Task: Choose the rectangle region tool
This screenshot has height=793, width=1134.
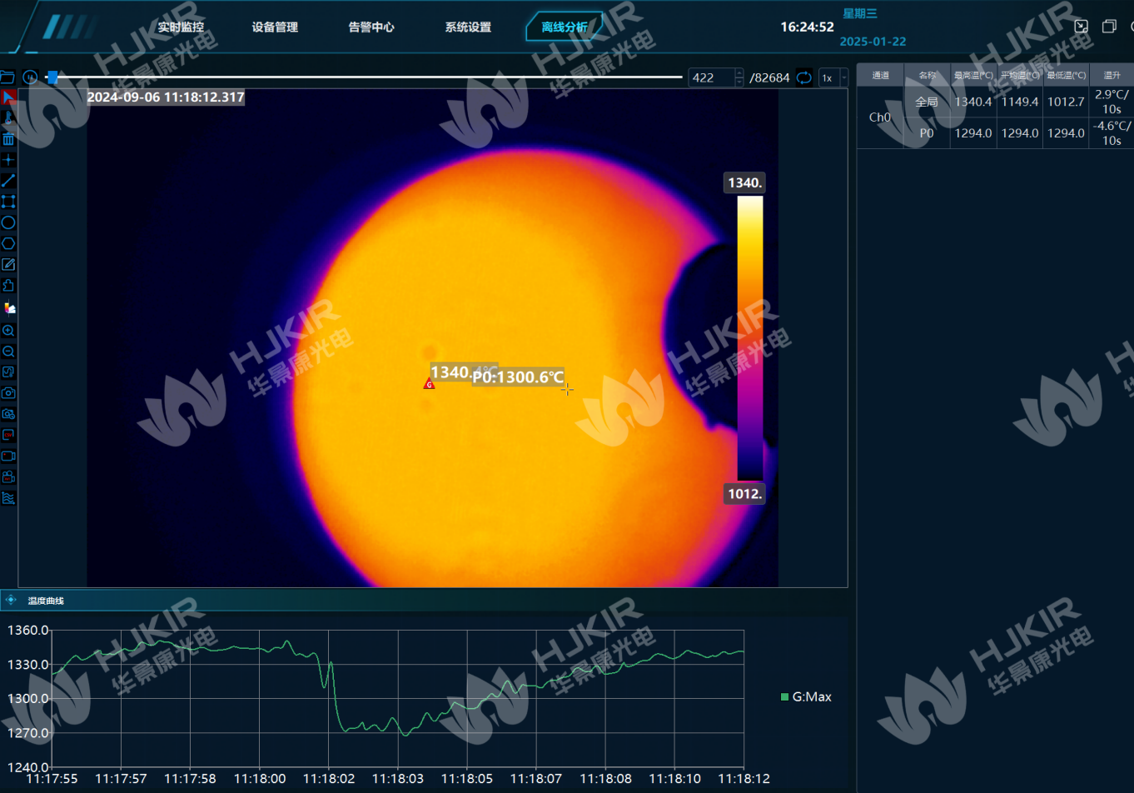Action: tap(8, 202)
